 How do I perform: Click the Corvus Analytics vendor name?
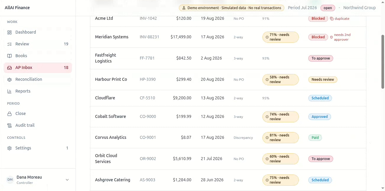111,138
